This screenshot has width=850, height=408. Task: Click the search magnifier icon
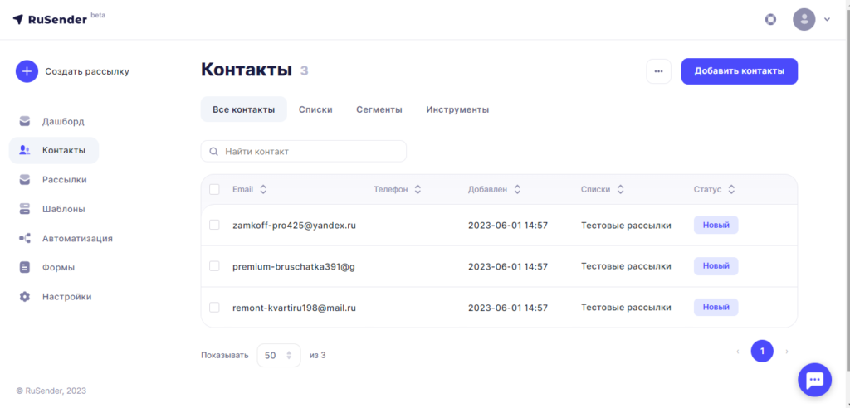coord(213,151)
